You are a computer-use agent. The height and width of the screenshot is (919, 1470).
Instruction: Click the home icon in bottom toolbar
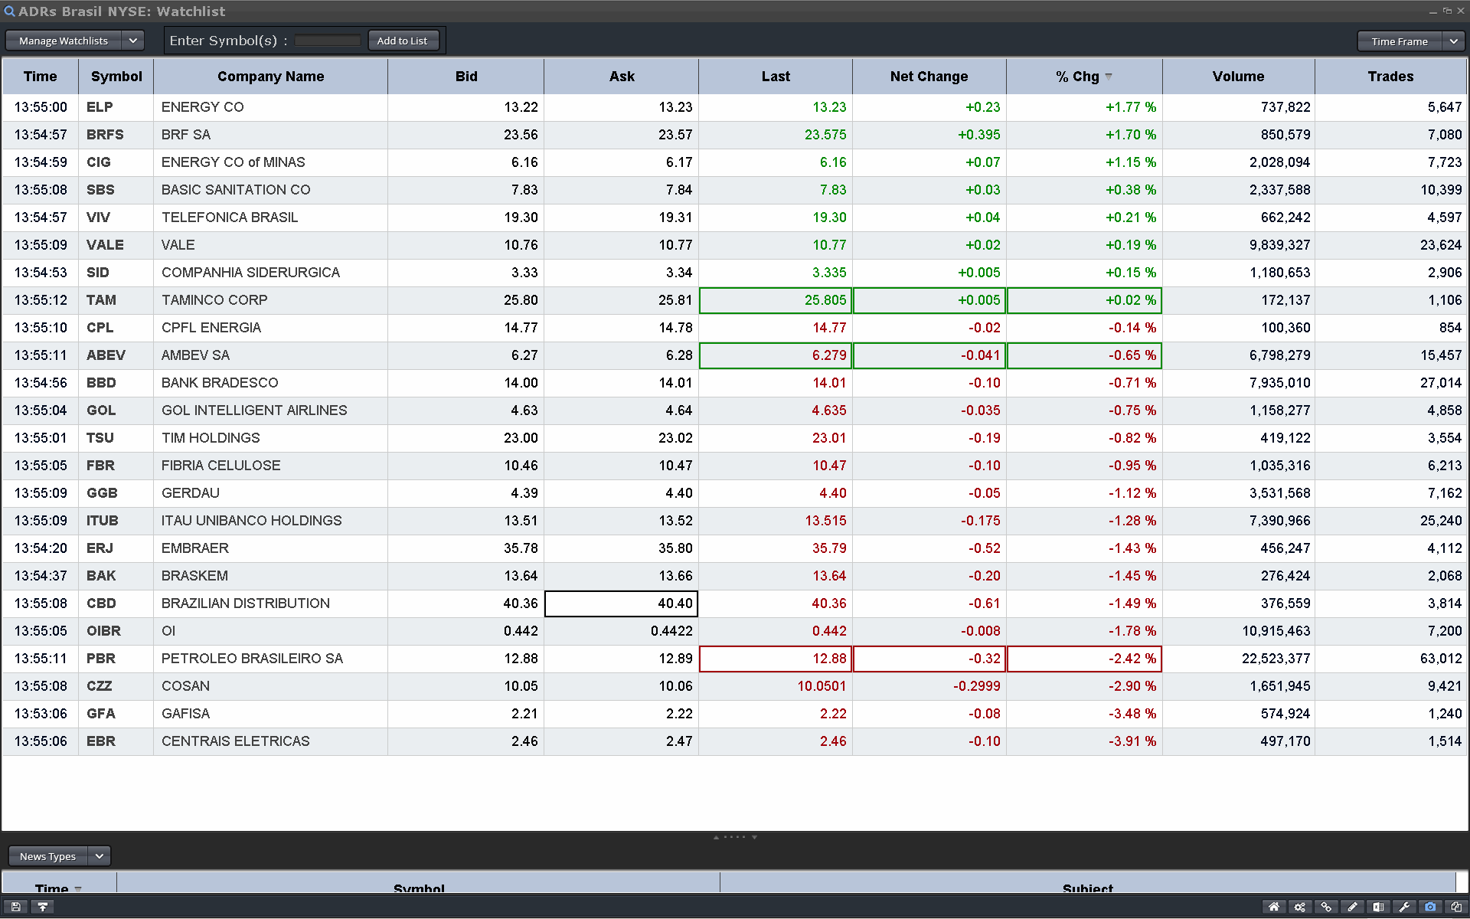1274,907
